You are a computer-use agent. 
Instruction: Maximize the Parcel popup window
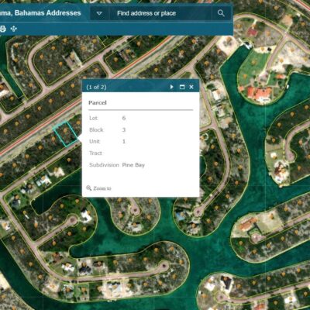coord(182,87)
